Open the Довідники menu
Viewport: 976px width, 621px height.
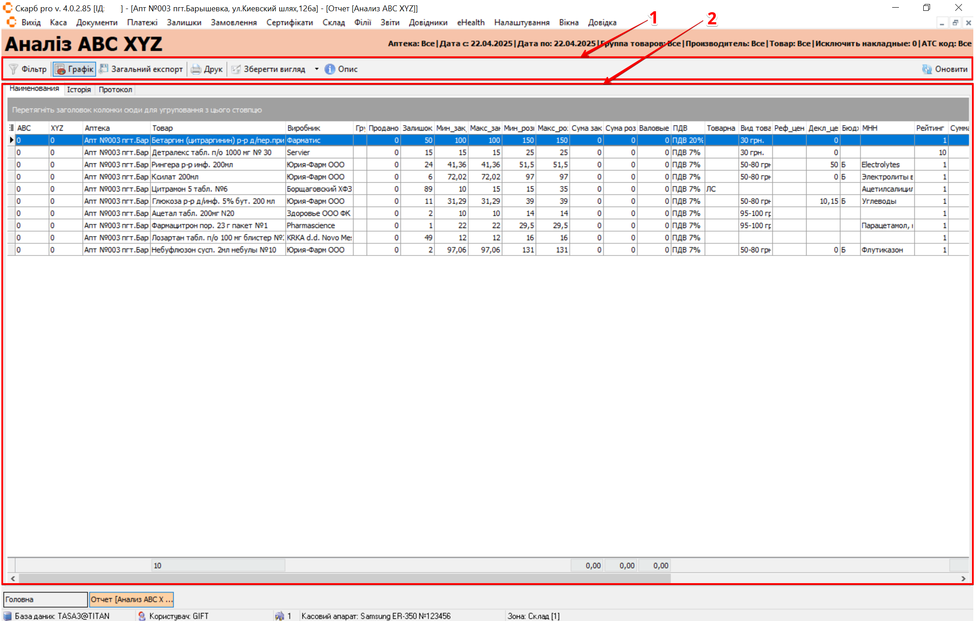click(x=428, y=23)
